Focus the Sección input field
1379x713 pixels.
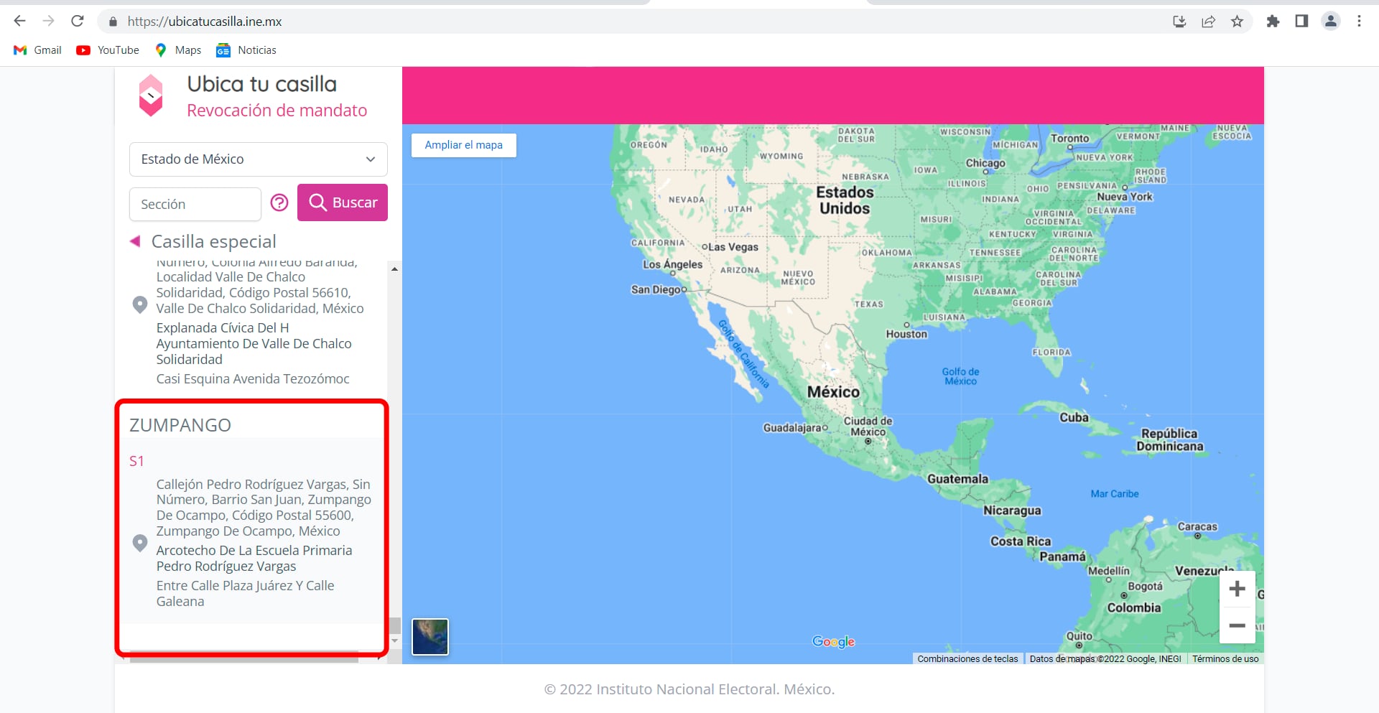click(x=195, y=205)
